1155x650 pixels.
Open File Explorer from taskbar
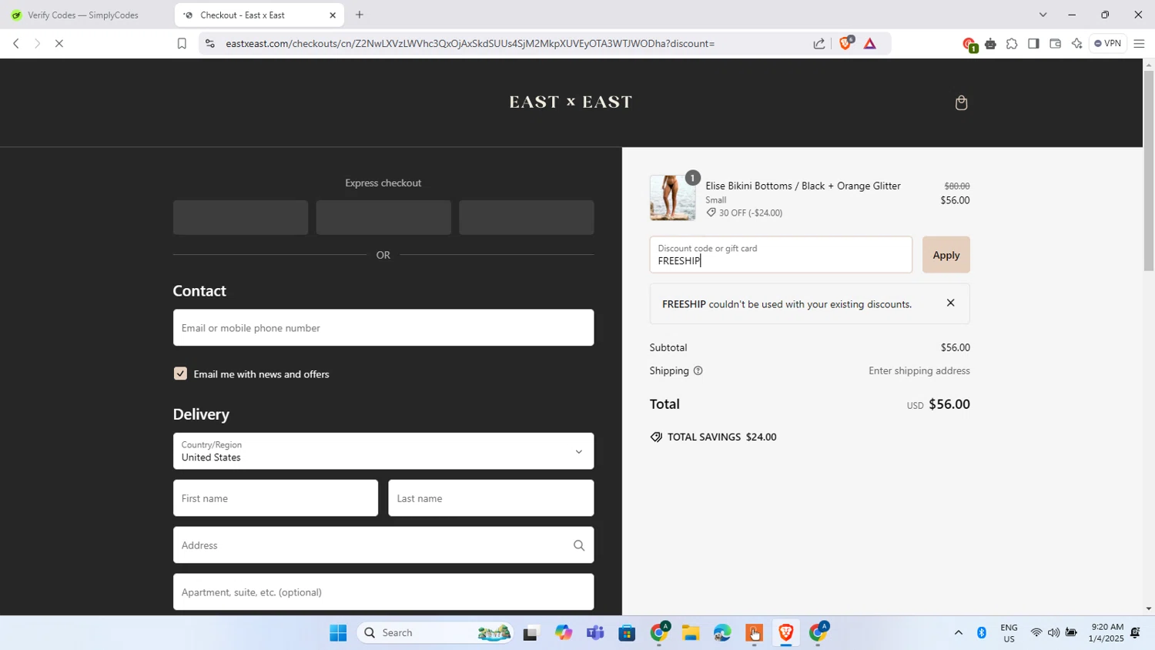(691, 633)
